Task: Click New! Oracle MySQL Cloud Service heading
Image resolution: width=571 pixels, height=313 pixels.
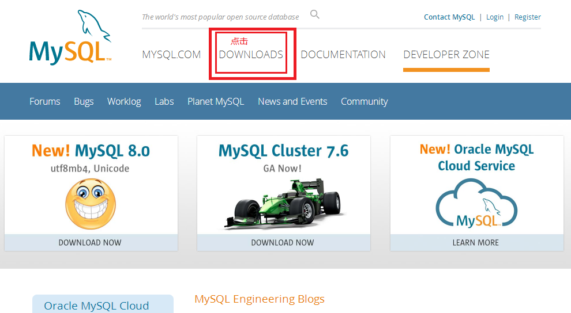Action: (476, 157)
